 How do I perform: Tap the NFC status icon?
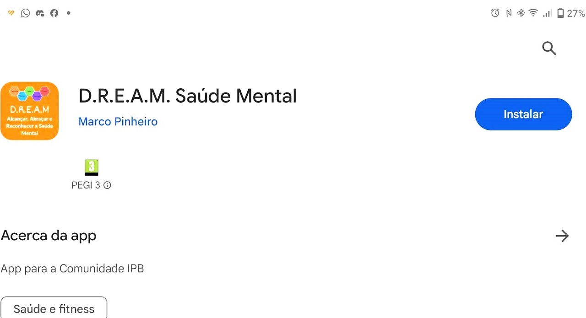pos(509,13)
